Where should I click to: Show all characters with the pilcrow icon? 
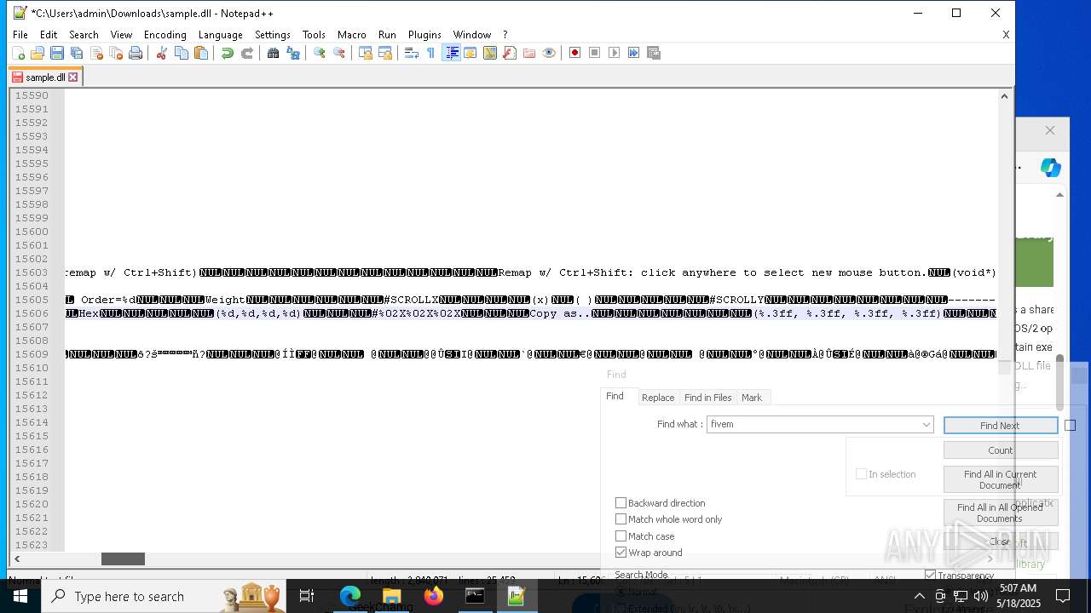click(x=430, y=53)
